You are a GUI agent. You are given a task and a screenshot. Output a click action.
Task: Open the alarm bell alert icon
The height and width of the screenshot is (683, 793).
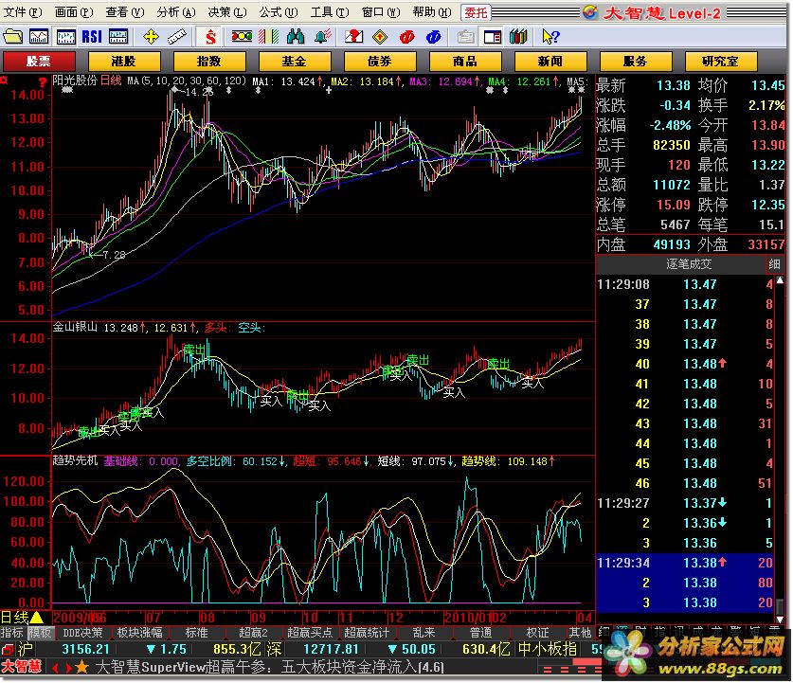point(322,36)
